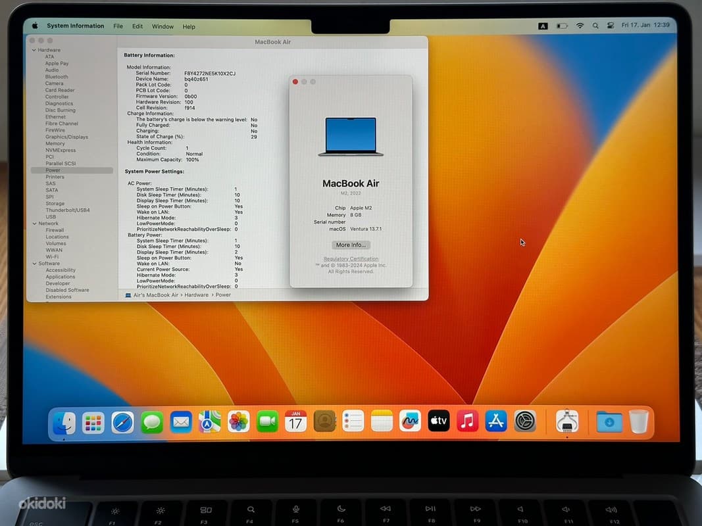Select Power at the end of the path bar
Viewport: 702px width, 526px height.
pyautogui.click(x=223, y=295)
